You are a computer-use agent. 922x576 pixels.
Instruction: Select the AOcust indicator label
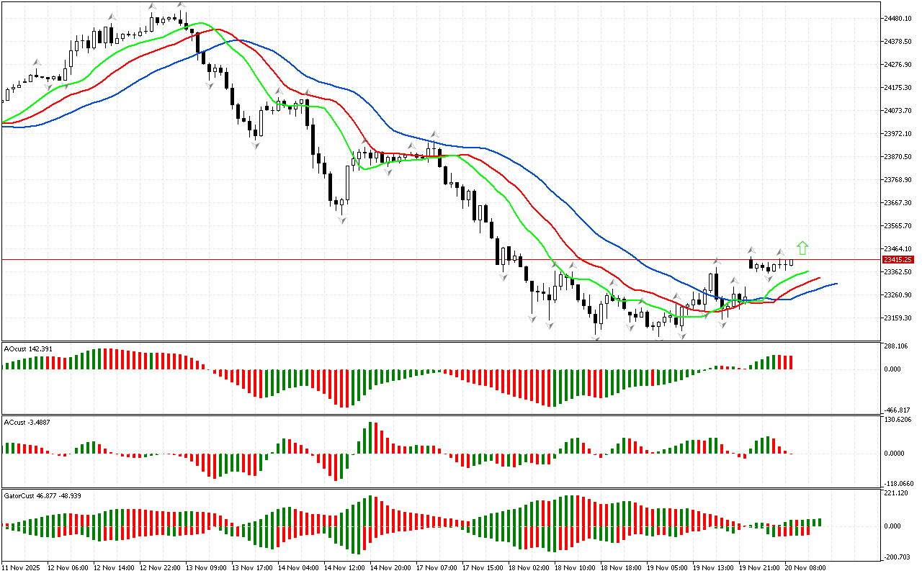point(27,349)
